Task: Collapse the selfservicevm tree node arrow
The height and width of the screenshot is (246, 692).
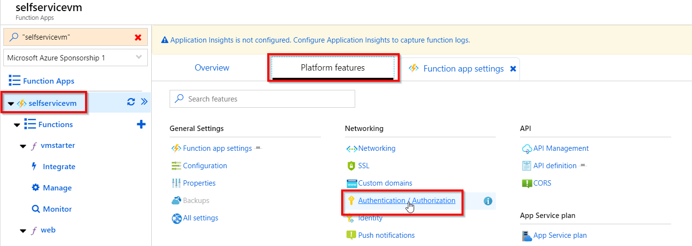Action: (11, 103)
